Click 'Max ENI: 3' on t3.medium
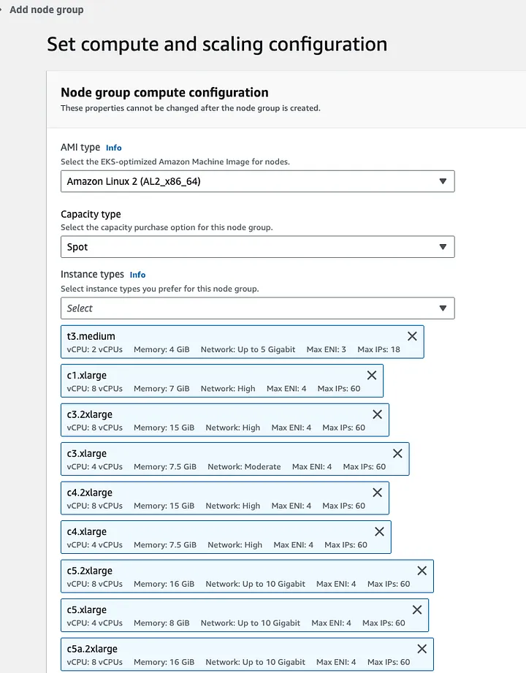Image resolution: width=526 pixels, height=673 pixels. (326, 349)
